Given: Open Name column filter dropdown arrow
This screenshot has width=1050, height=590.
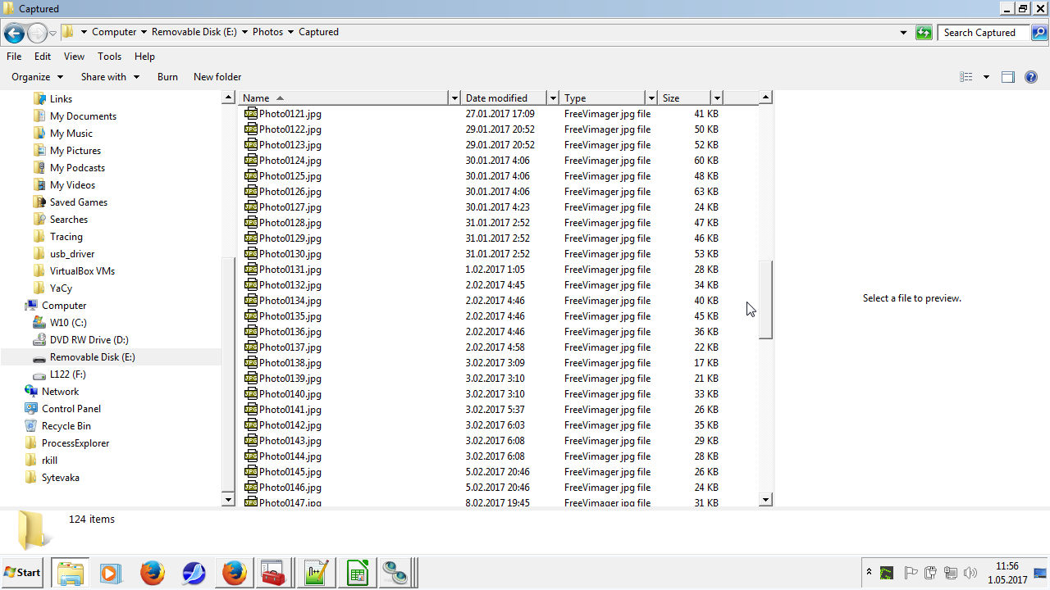Looking at the screenshot, I should [454, 98].
